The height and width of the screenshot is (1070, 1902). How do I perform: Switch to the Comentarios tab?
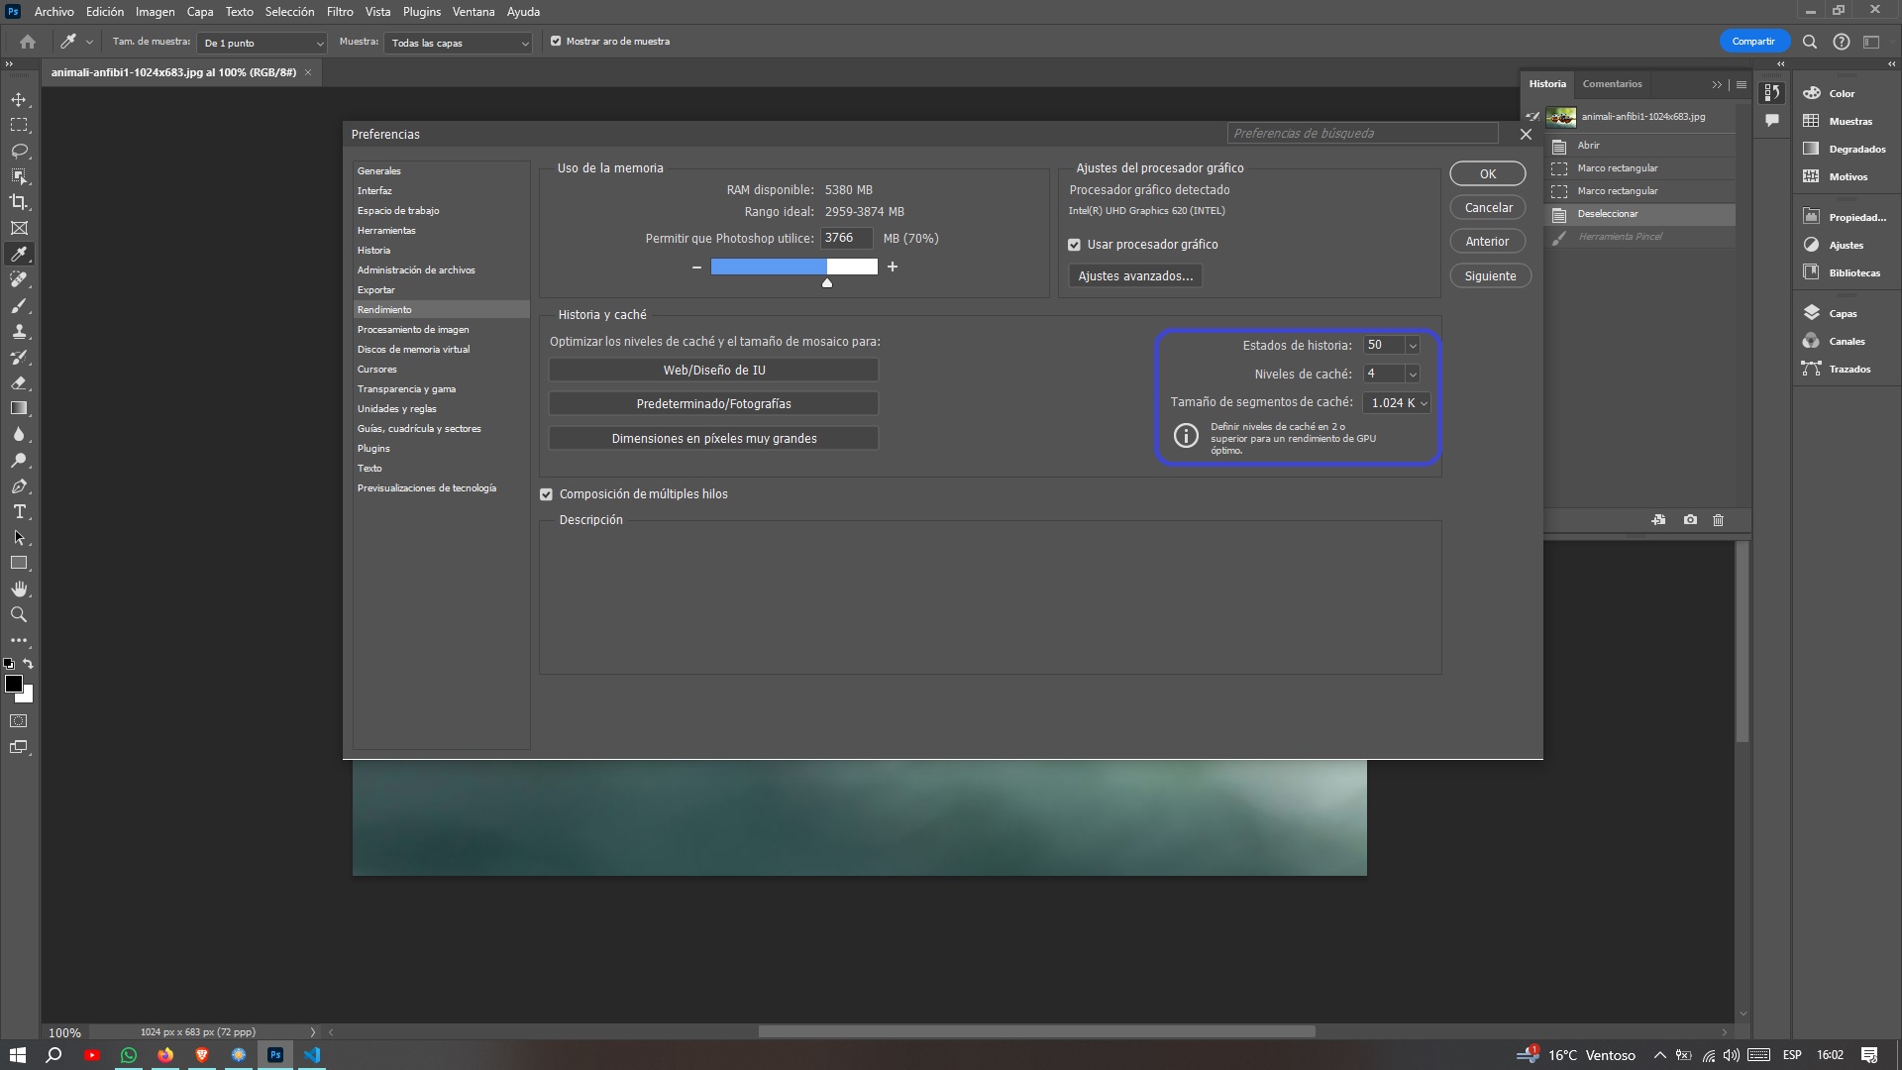tap(1612, 84)
